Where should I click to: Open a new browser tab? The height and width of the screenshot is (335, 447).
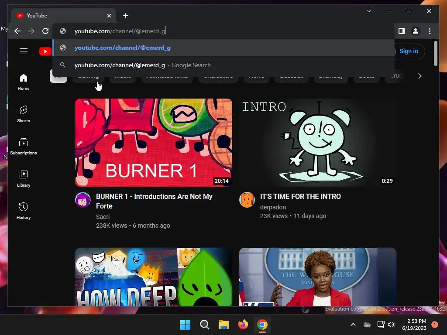coord(126,16)
